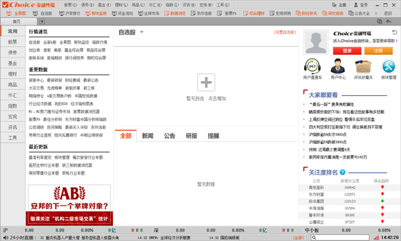Switch to the 新闻 tab
The image size is (401, 241).
coord(148,136)
